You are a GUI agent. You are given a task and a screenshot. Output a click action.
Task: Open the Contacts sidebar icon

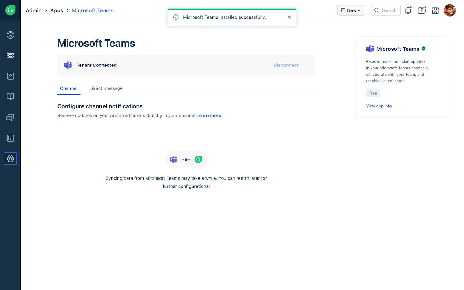tap(10, 76)
